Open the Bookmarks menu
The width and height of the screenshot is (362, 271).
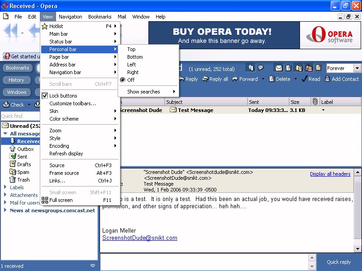[100, 17]
